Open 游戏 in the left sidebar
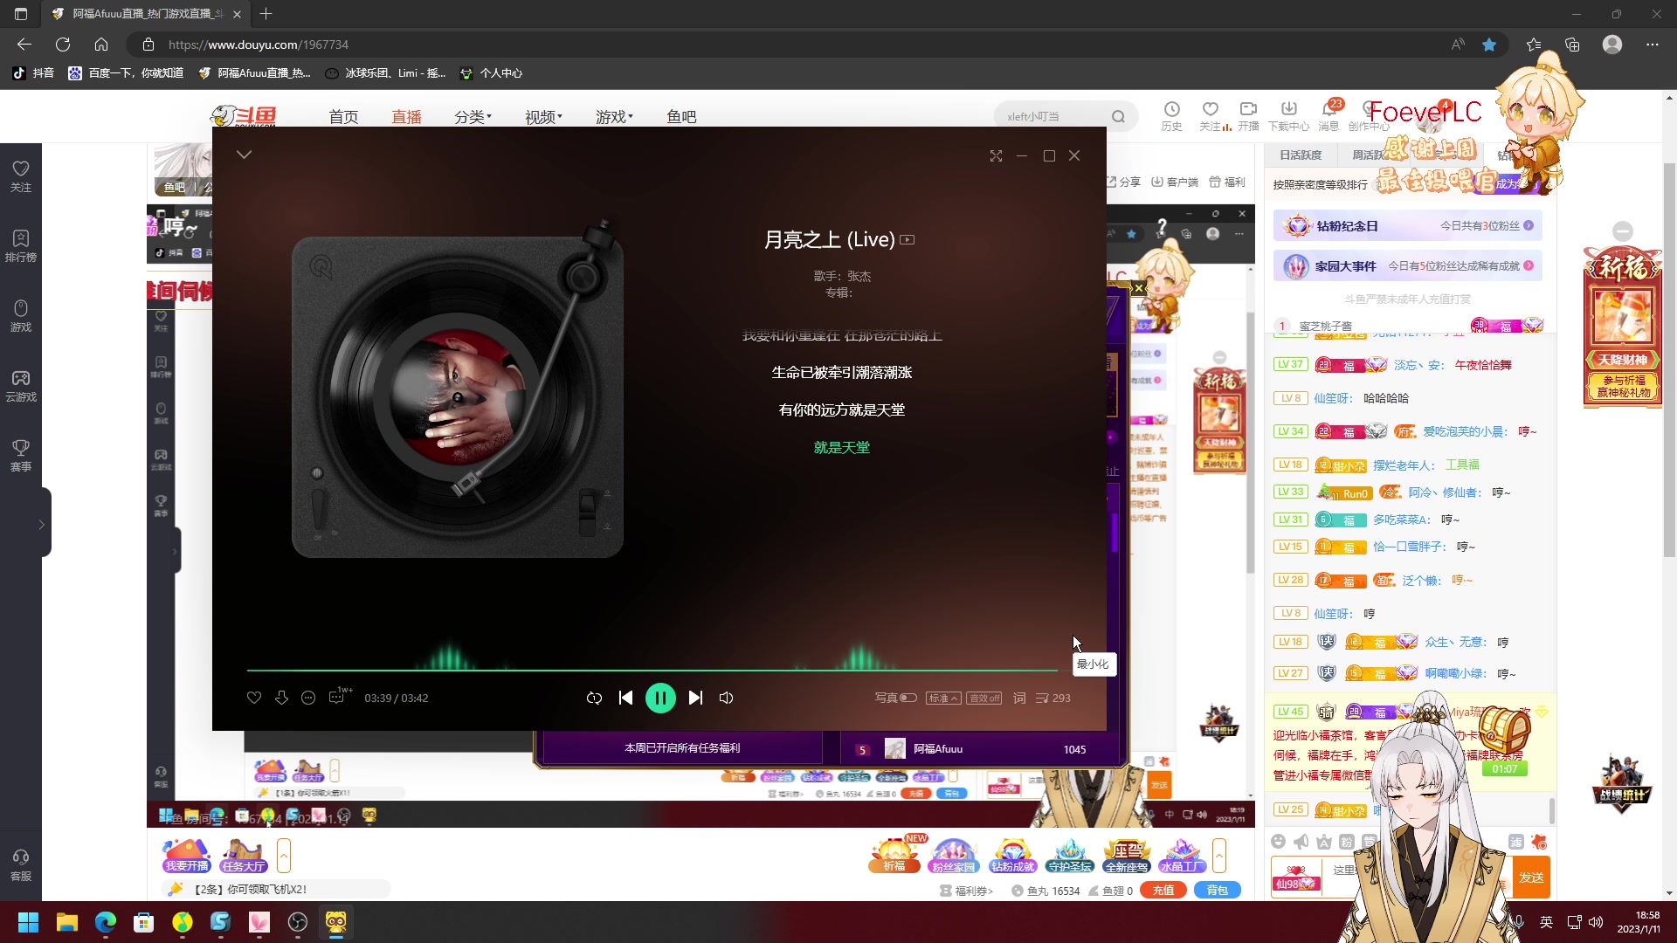Image resolution: width=1677 pixels, height=943 pixels. click(x=21, y=316)
